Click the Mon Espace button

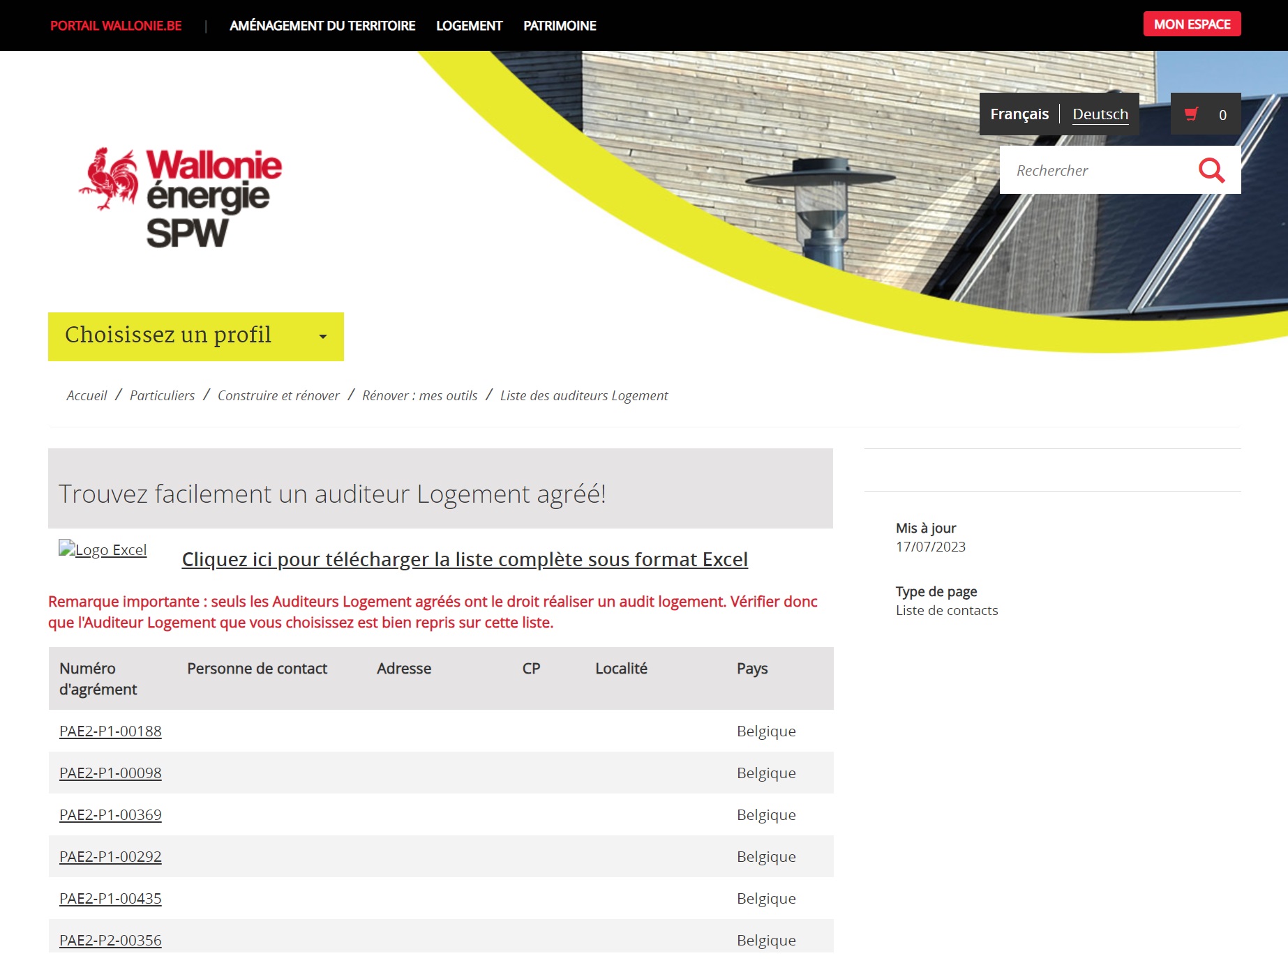[x=1192, y=24]
